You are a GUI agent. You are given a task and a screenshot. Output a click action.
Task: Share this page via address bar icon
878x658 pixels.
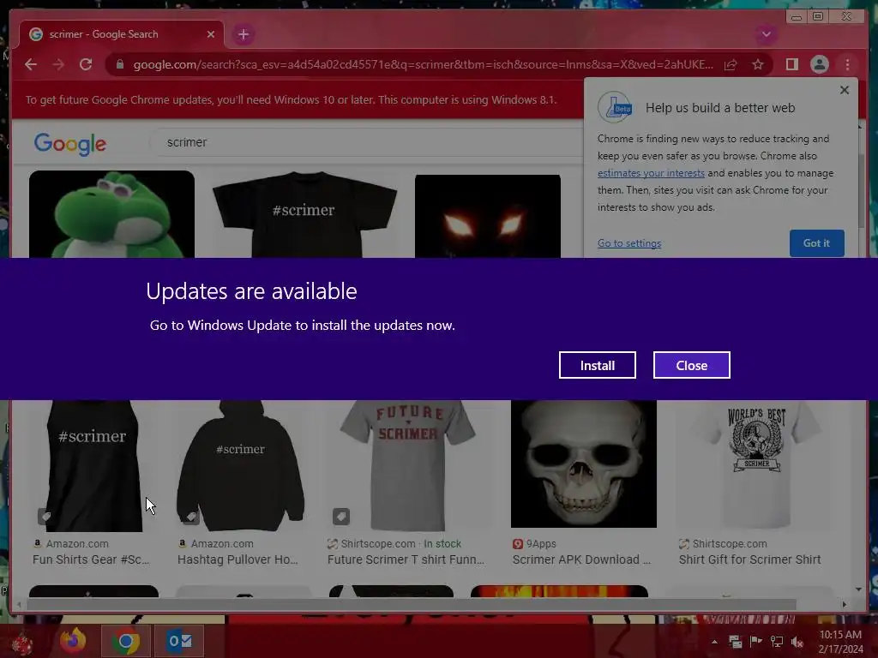coord(731,65)
